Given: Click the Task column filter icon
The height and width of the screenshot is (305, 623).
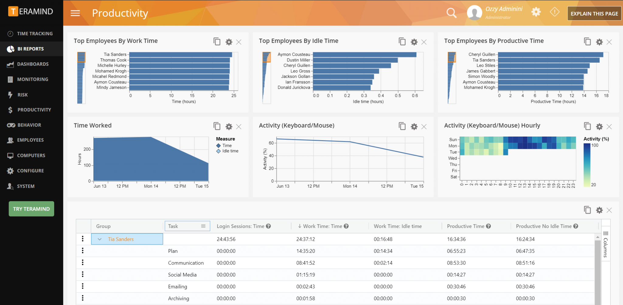Looking at the screenshot, I should [x=203, y=226].
